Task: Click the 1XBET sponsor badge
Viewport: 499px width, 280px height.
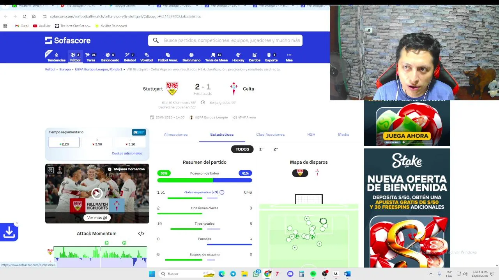Action: coord(139,132)
